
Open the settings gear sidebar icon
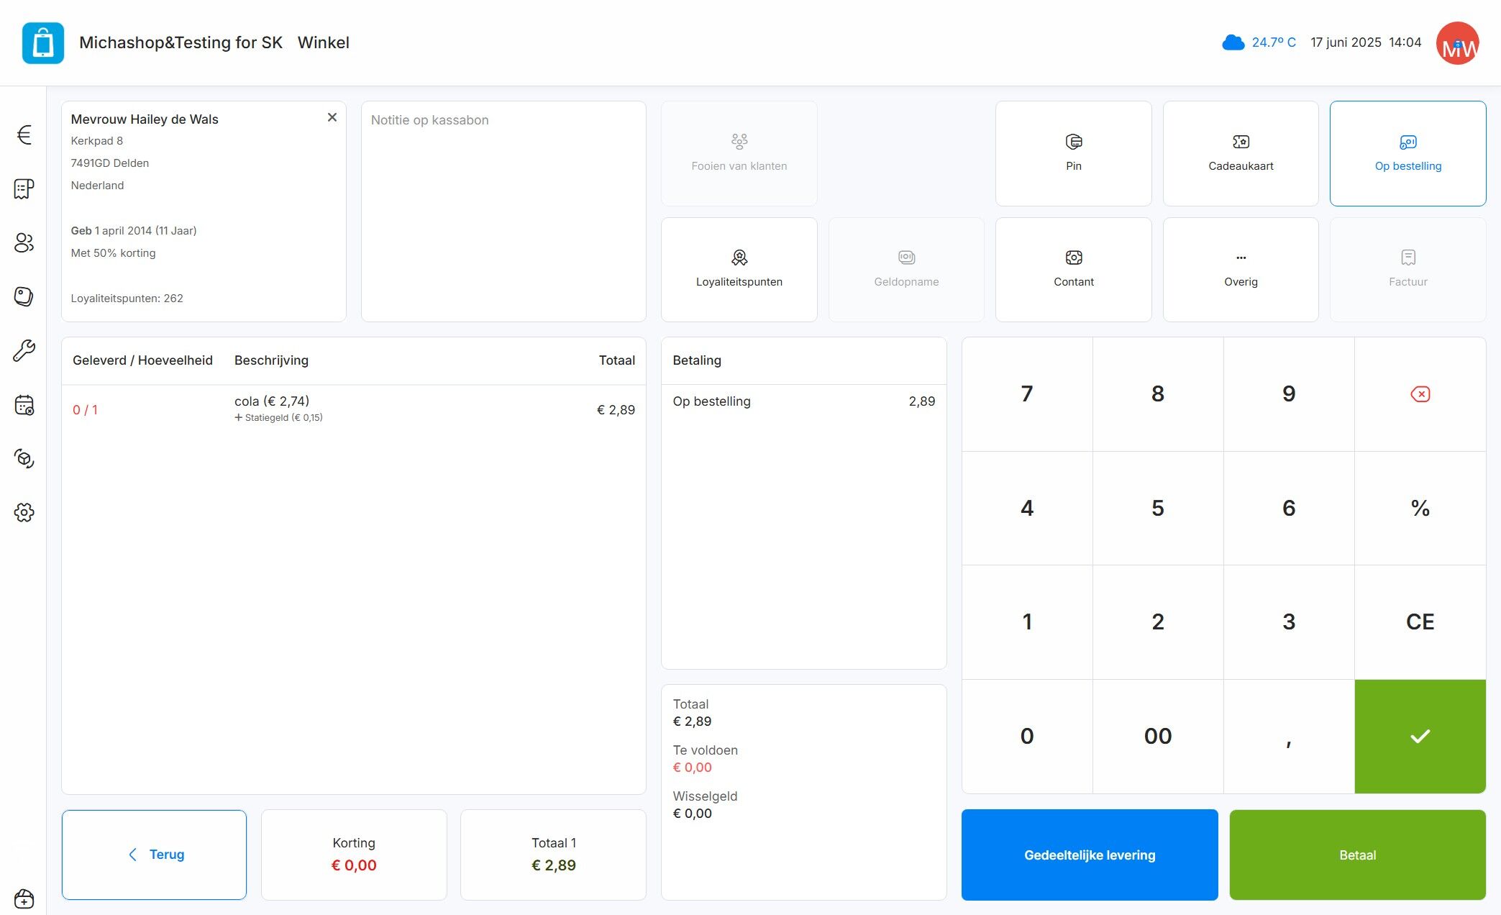[x=24, y=512]
